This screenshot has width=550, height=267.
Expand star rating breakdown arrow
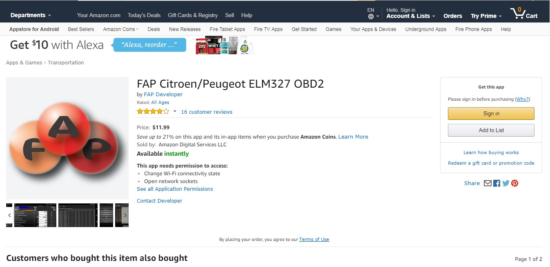click(x=175, y=112)
